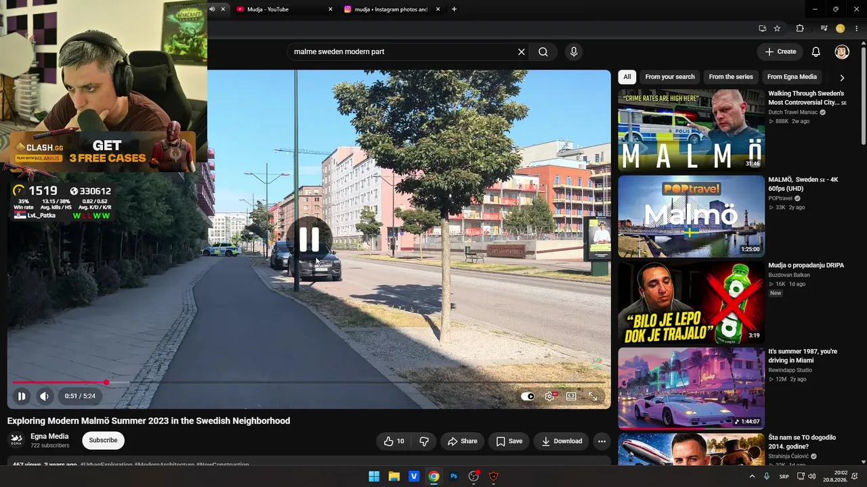
Task: Click the Chrome icon in the taskbar
Action: click(433, 477)
